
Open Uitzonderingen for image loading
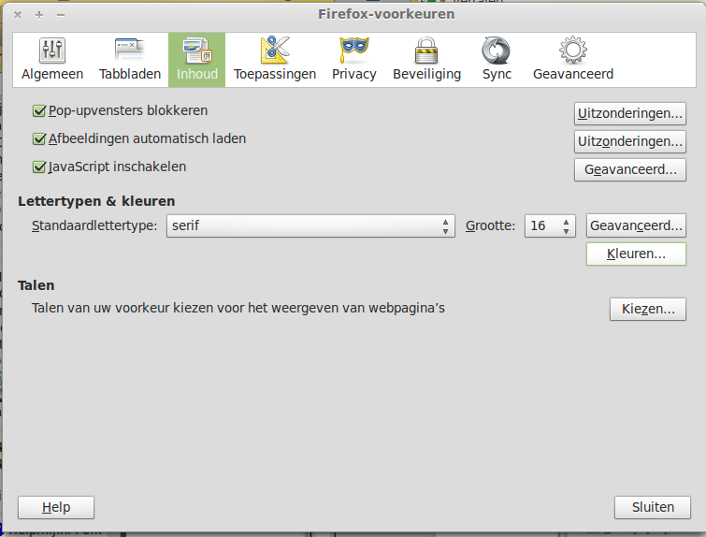click(630, 141)
